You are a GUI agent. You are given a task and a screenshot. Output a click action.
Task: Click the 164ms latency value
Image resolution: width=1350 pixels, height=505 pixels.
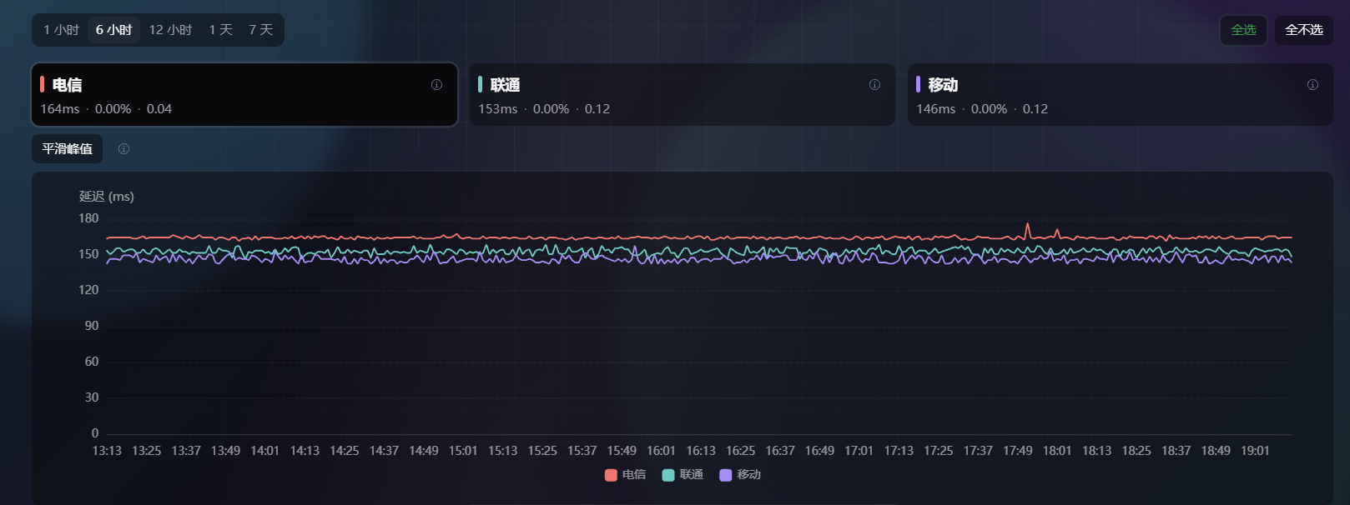[60, 109]
